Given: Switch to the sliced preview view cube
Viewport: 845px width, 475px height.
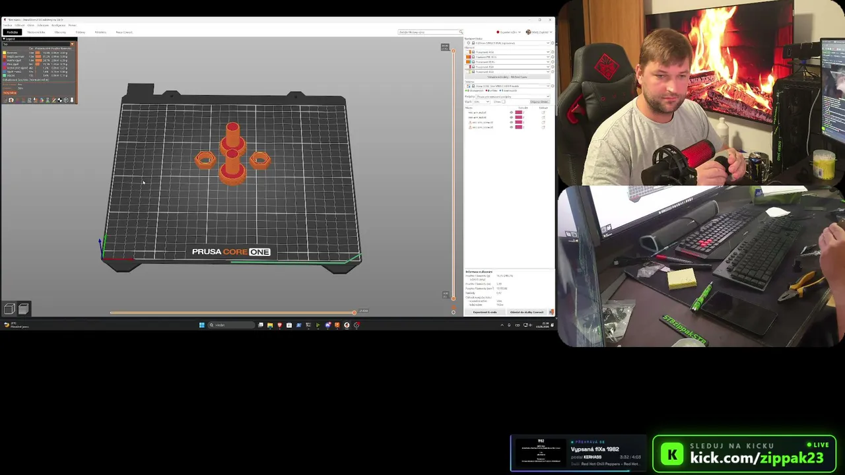Looking at the screenshot, I should (x=23, y=309).
